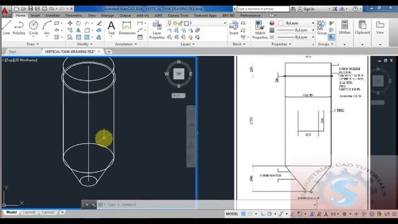Image resolution: width=398 pixels, height=224 pixels.
Task: Expand the Block panel
Action: [x=239, y=44]
